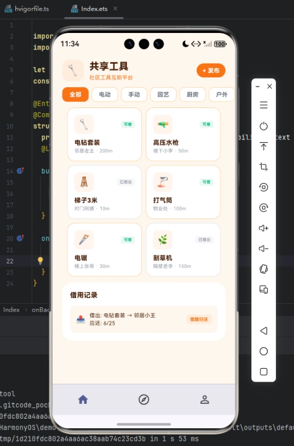The image size is (294, 446).
Task: Click the emulator power button
Action: click(263, 126)
